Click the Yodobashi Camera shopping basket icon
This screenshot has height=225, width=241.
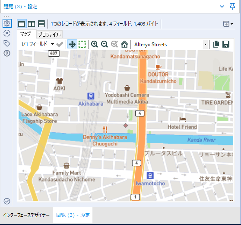[x=127, y=88]
